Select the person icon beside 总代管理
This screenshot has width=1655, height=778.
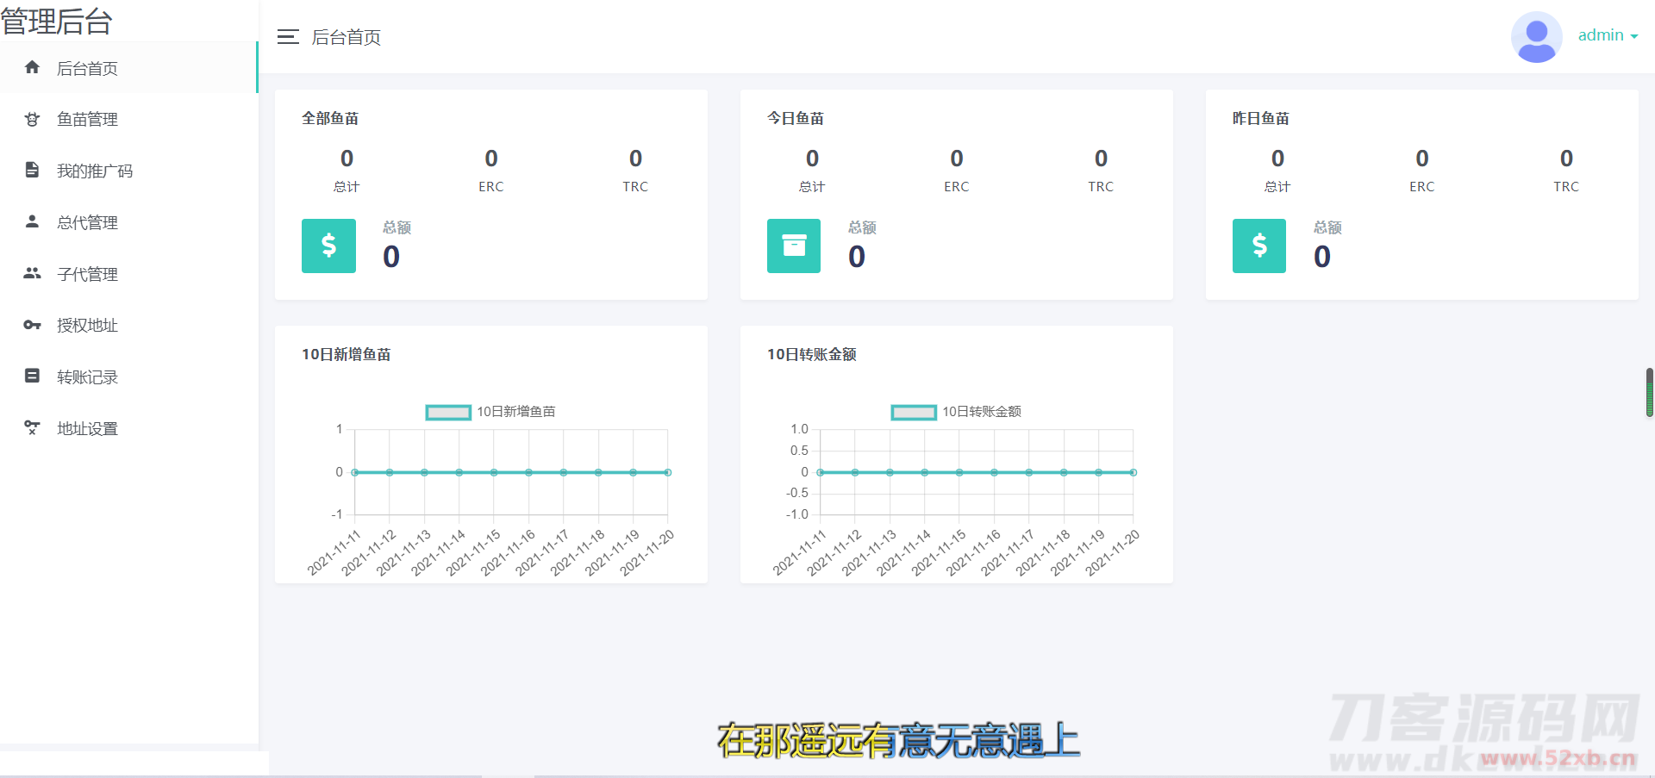pyautogui.click(x=32, y=221)
